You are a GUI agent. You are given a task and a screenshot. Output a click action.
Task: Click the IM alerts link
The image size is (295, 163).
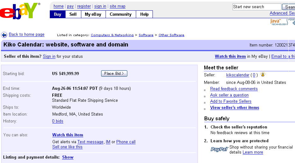(108, 142)
